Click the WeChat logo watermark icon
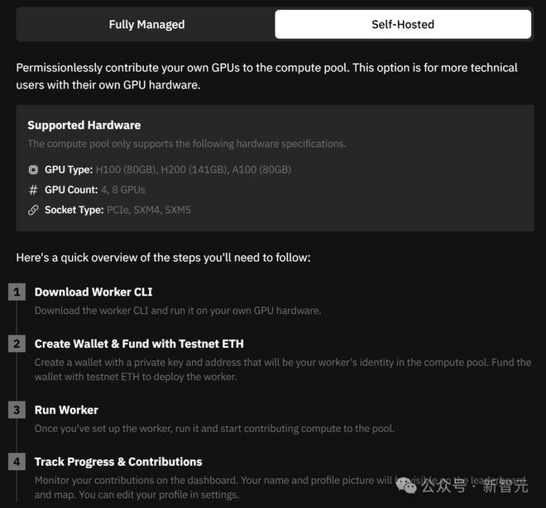The image size is (546, 508). pos(406,486)
